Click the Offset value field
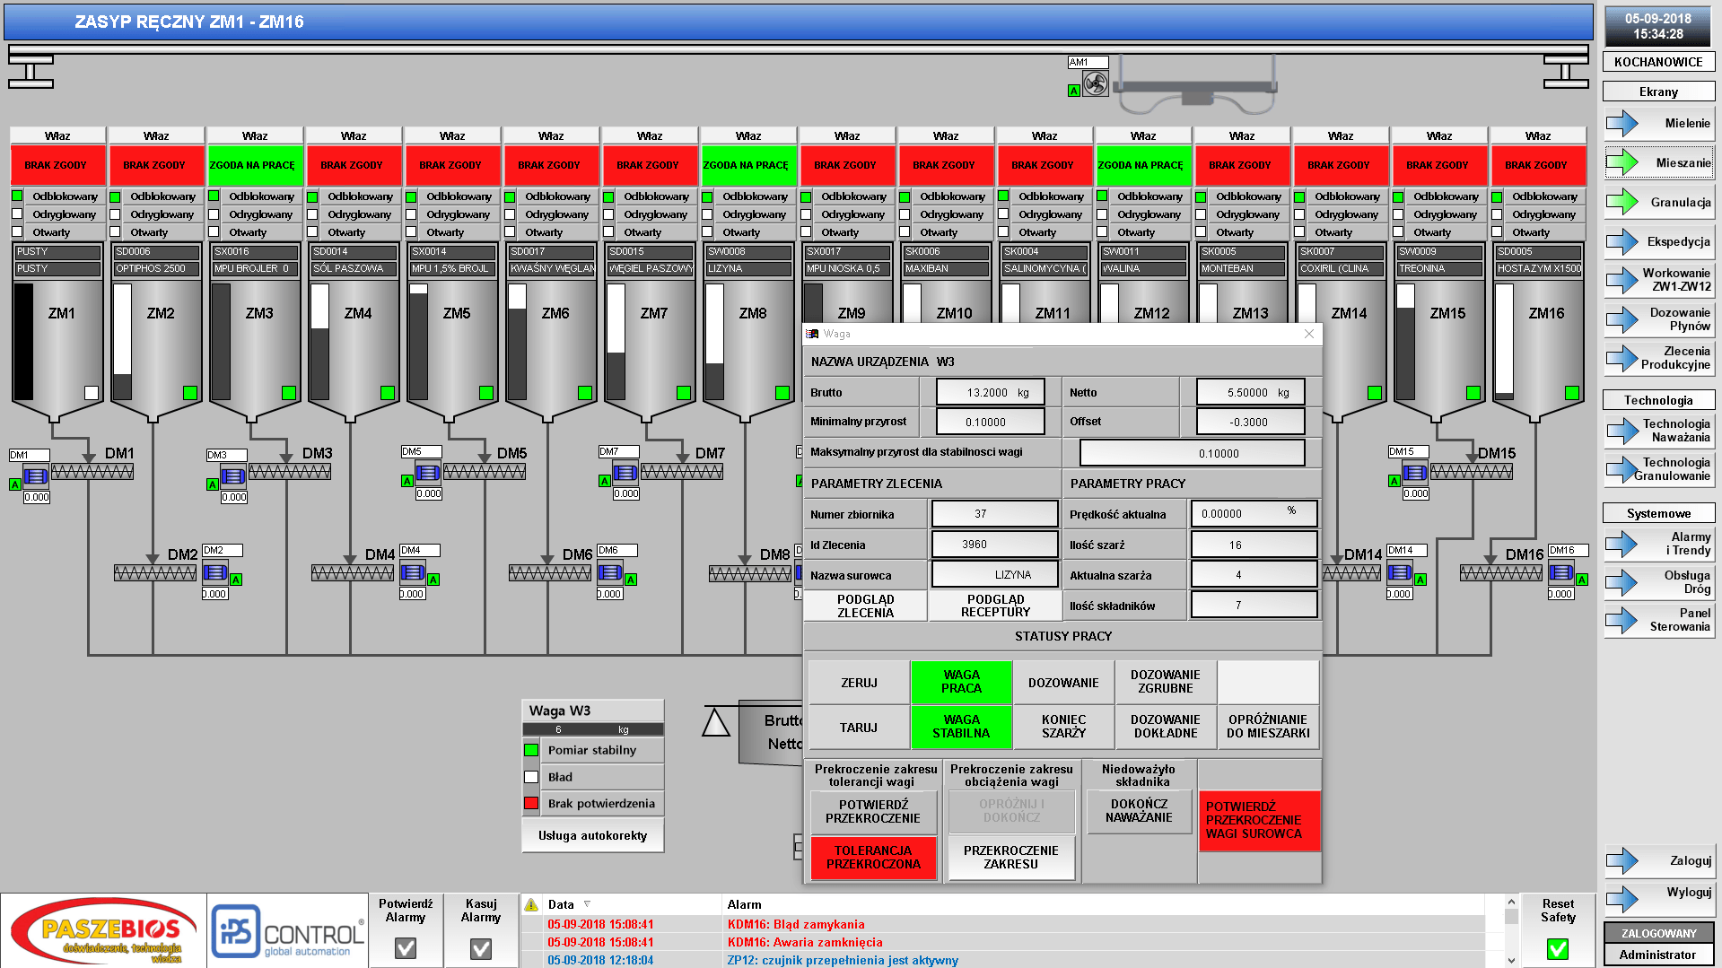Screen dimensions: 1722x968 (x=1250, y=422)
